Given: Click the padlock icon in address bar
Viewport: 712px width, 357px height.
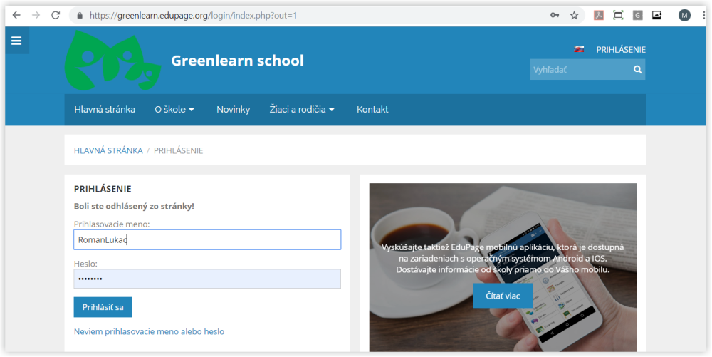Looking at the screenshot, I should [80, 16].
